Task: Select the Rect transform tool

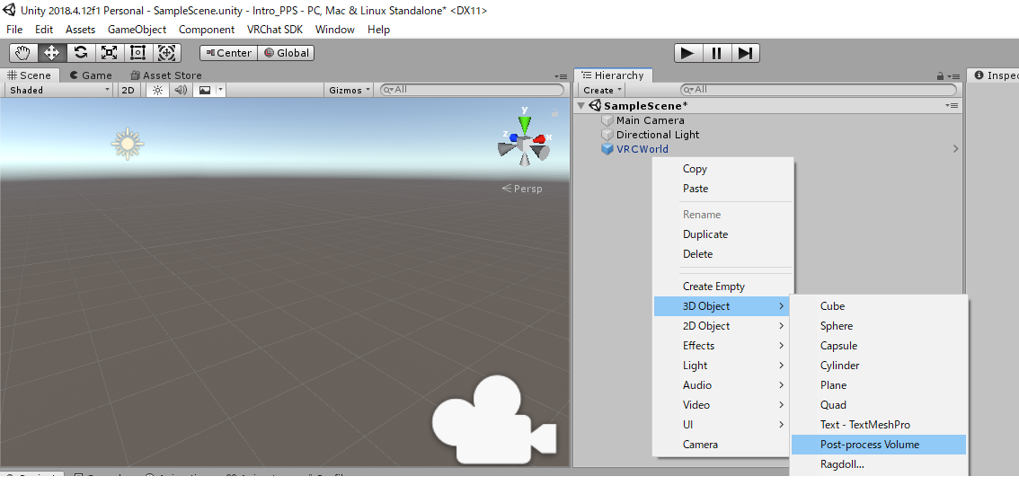Action: [x=137, y=53]
